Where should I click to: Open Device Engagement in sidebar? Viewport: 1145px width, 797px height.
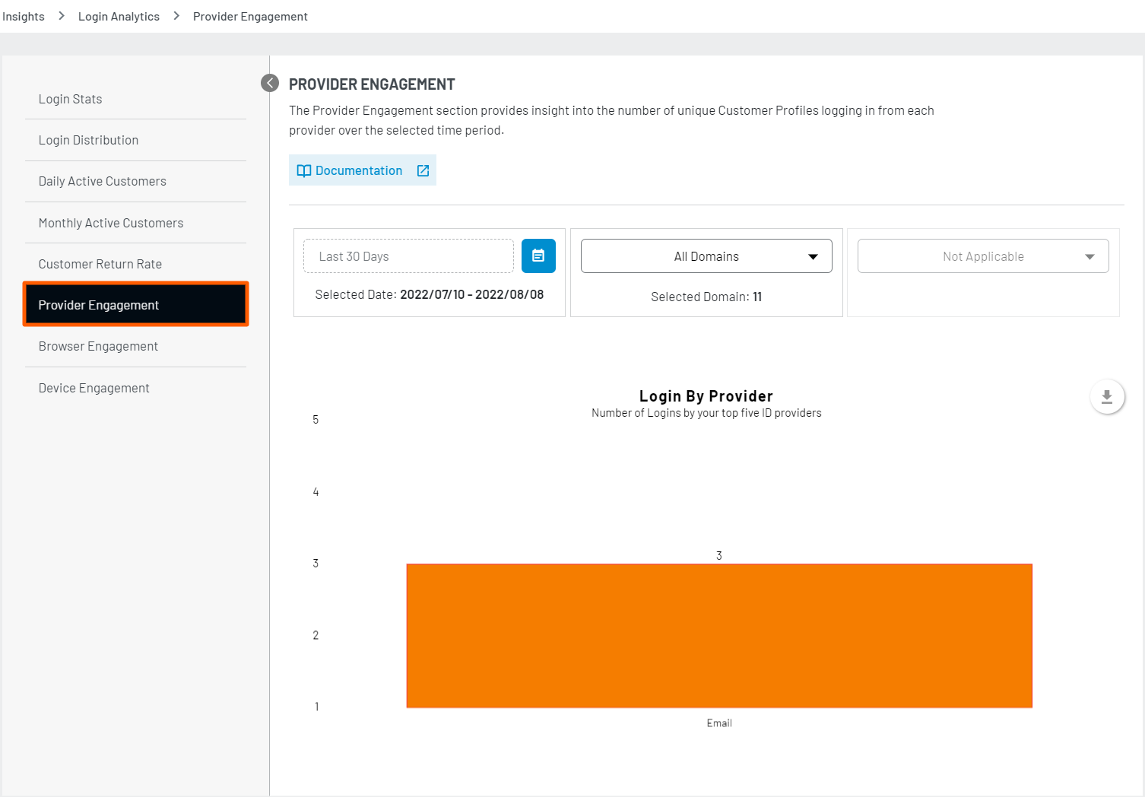click(94, 388)
